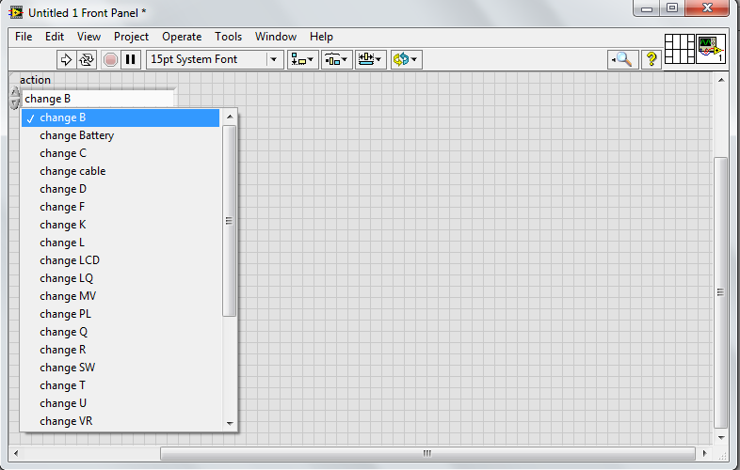This screenshot has width=740, height=470.
Task: Open the Search magnifier tool
Action: (622, 59)
